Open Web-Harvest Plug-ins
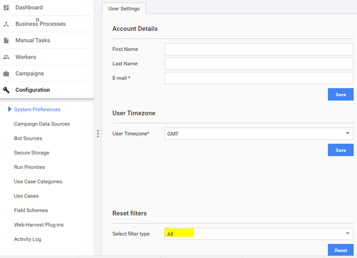Image resolution: width=357 pixels, height=258 pixels. [39, 225]
